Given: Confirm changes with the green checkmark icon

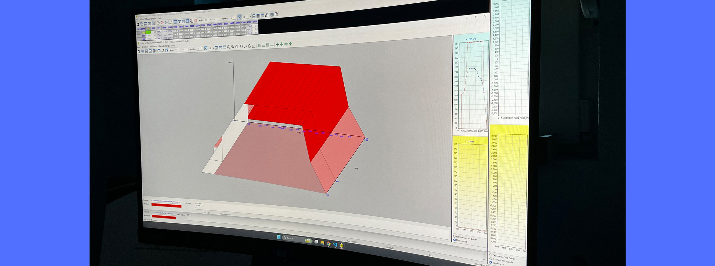Looking at the screenshot, I should pyautogui.click(x=158, y=23).
